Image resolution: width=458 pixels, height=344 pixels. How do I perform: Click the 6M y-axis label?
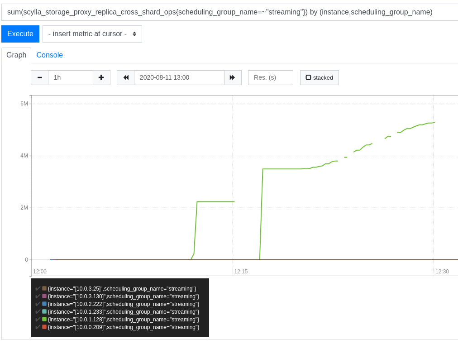point(24,104)
